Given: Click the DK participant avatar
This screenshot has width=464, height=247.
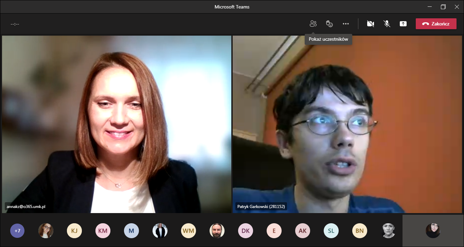Looking at the screenshot, I should (x=246, y=231).
